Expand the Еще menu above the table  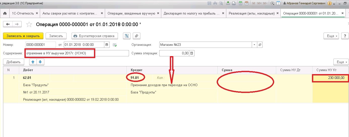341,62
